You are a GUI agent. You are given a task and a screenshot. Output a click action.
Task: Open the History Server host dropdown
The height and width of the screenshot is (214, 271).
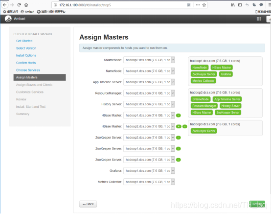149,104
